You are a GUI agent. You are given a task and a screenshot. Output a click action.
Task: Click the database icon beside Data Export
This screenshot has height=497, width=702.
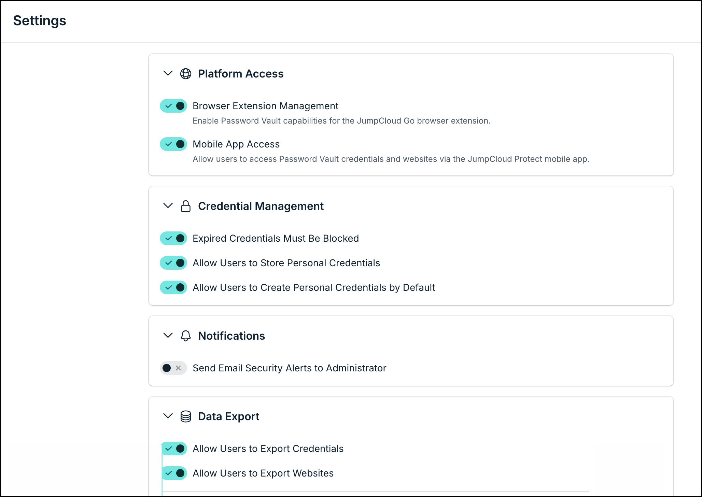click(x=185, y=416)
